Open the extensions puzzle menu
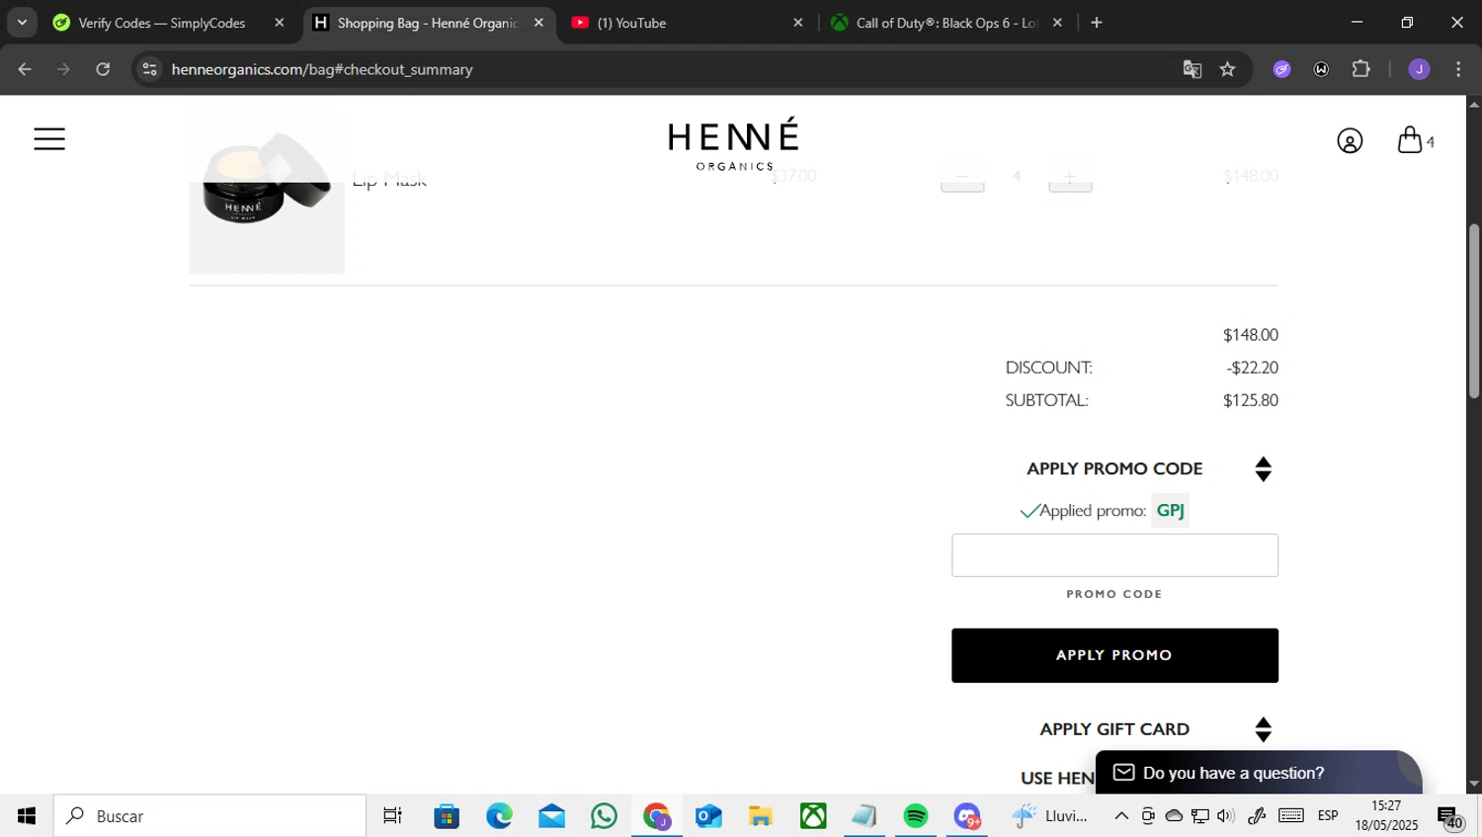The image size is (1482, 837). click(x=1361, y=69)
